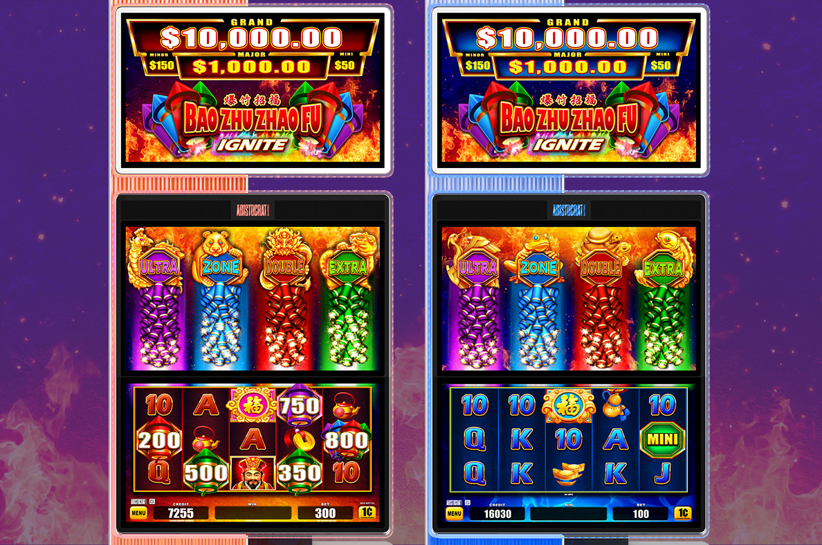
Task: Click the credit display showing 7255
Action: (181, 513)
